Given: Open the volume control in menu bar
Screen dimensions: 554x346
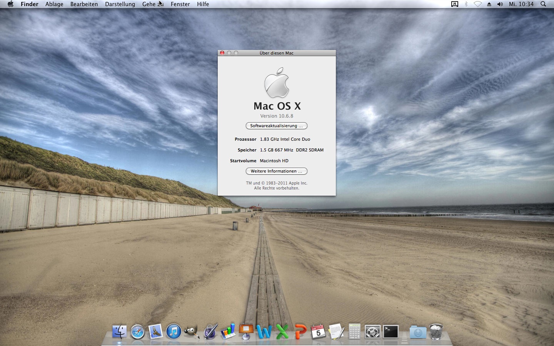Looking at the screenshot, I should pos(500,4).
